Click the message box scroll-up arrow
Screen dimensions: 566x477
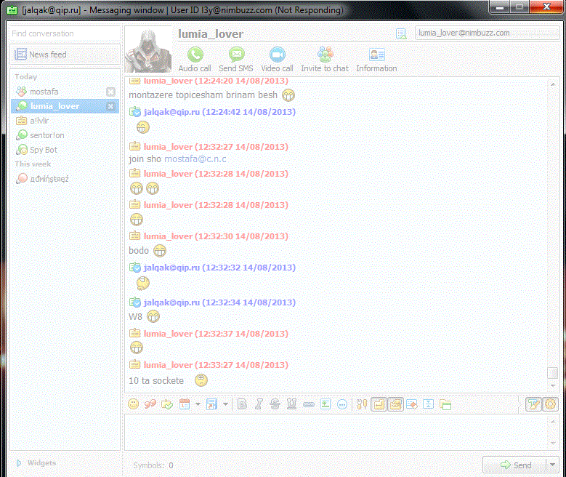[x=553, y=421]
